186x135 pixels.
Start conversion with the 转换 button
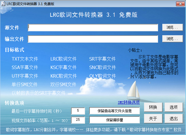click(x=153, y=107)
